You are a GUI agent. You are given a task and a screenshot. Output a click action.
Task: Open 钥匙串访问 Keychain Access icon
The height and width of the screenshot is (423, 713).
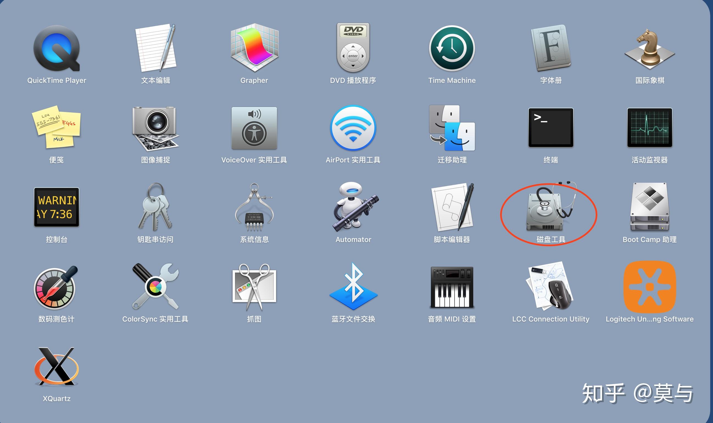[x=155, y=207]
